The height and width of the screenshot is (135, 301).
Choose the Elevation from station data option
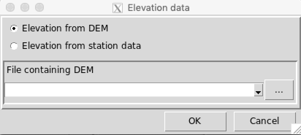[x=14, y=46]
